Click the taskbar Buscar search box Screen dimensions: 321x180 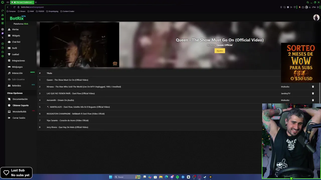point(127,177)
